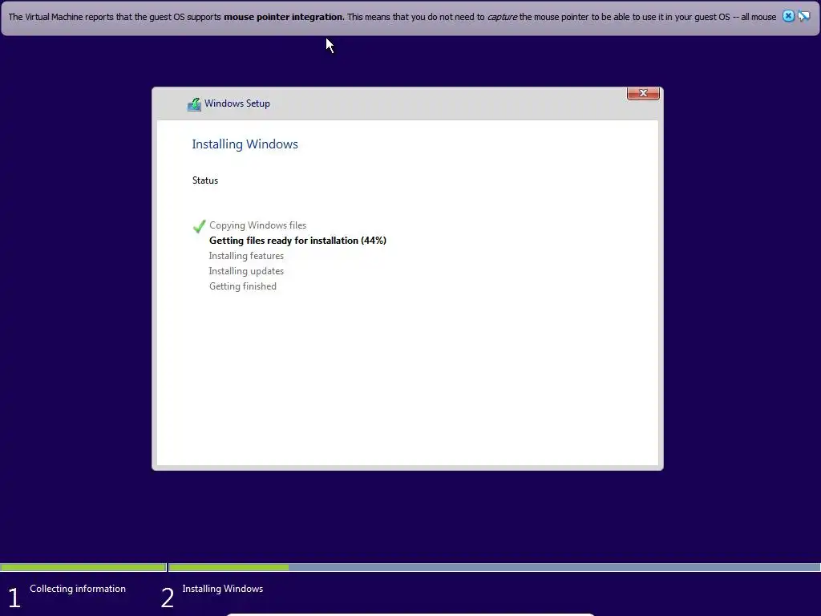Click the Status label
The width and height of the screenshot is (821, 616).
[204, 180]
